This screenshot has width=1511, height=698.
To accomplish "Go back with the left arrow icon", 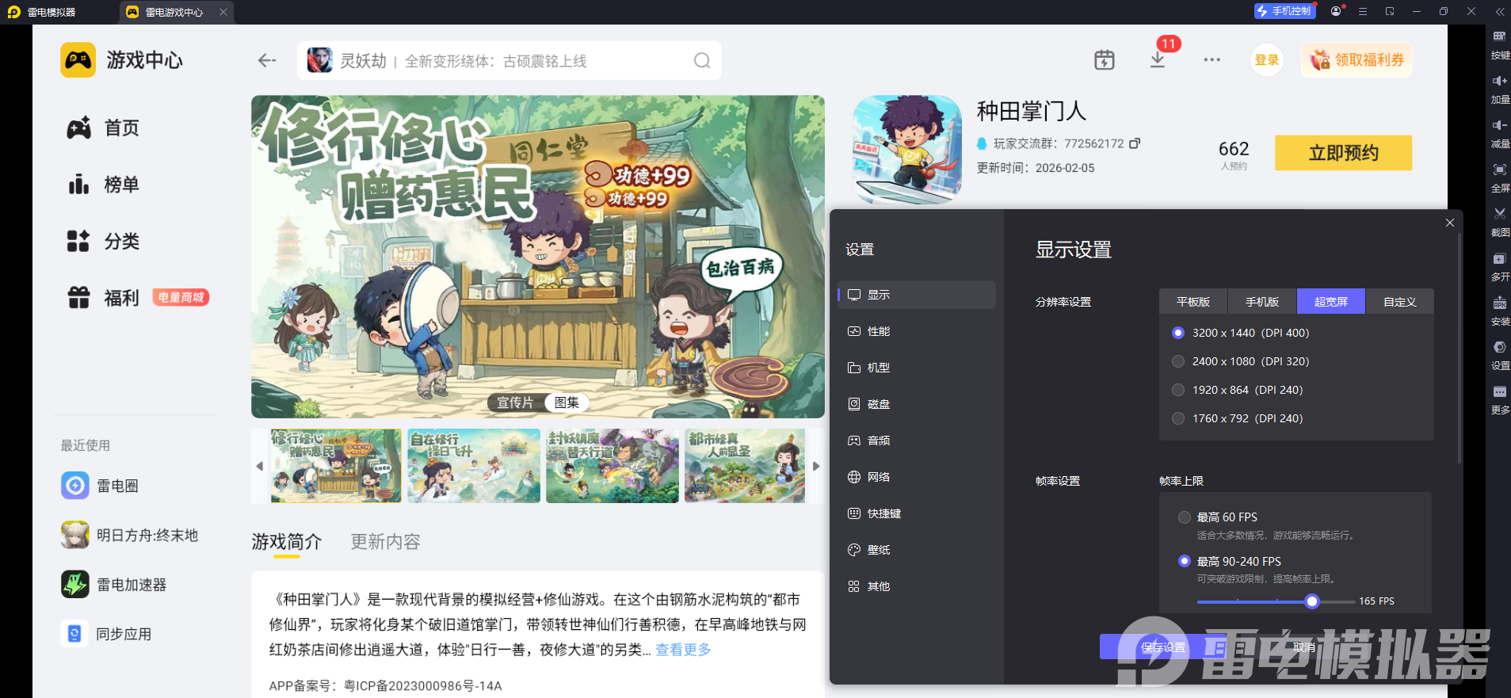I will click(x=267, y=60).
